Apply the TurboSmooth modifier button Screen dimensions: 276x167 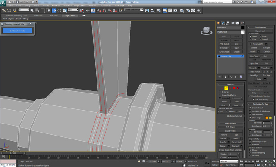(x=224, y=52)
